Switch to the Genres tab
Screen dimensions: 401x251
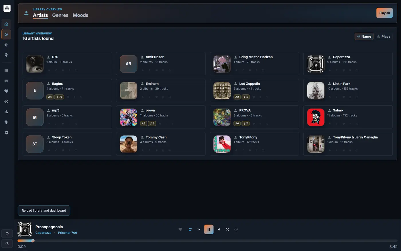(x=60, y=15)
